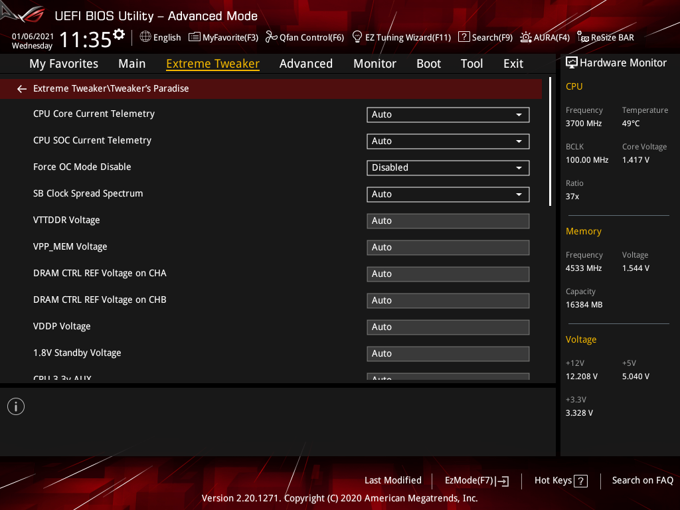Click the VTTDDR Voltage input field

tap(448, 220)
